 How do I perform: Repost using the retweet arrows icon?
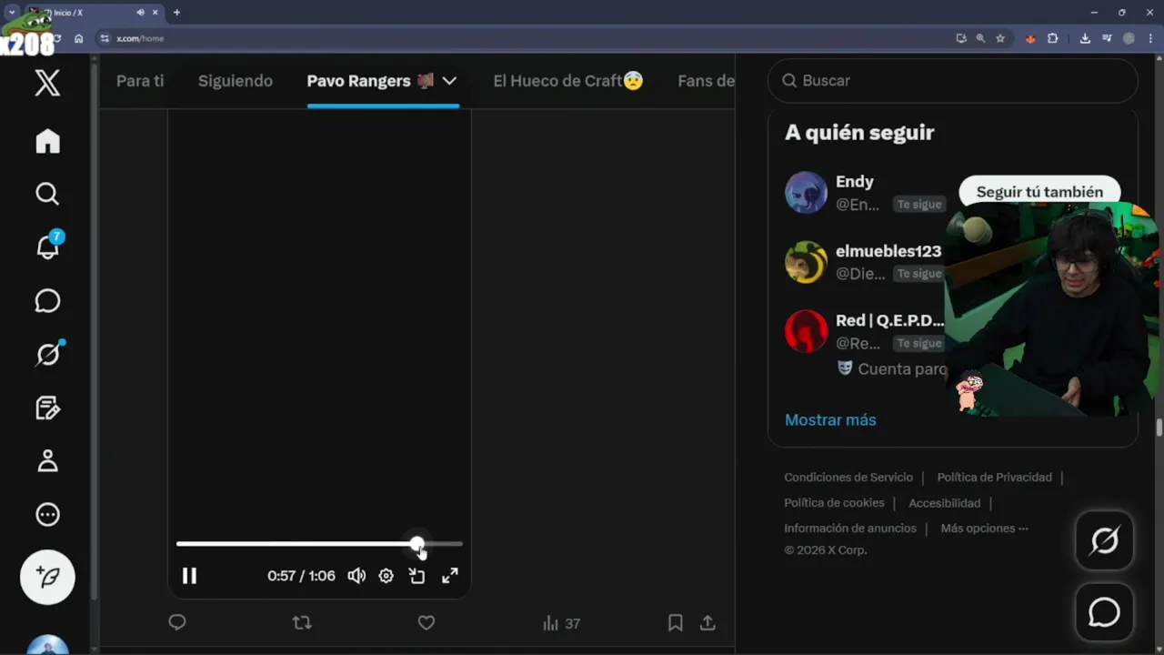tap(302, 622)
